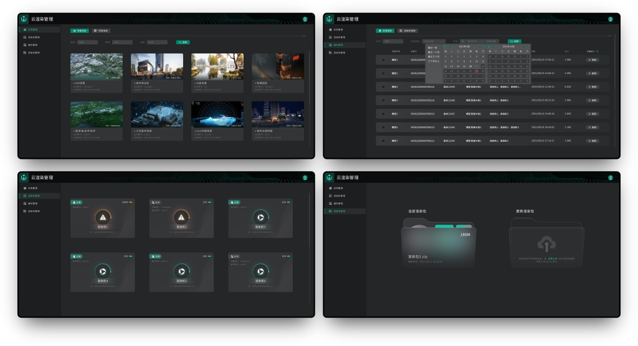Tick the checkbox for 模型1 row
Viewport: 638px width, 346px height.
coord(383,60)
